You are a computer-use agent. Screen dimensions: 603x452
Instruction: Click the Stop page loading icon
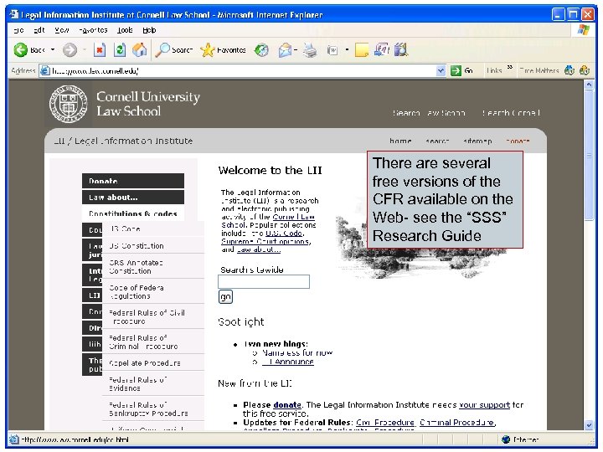[x=100, y=50]
